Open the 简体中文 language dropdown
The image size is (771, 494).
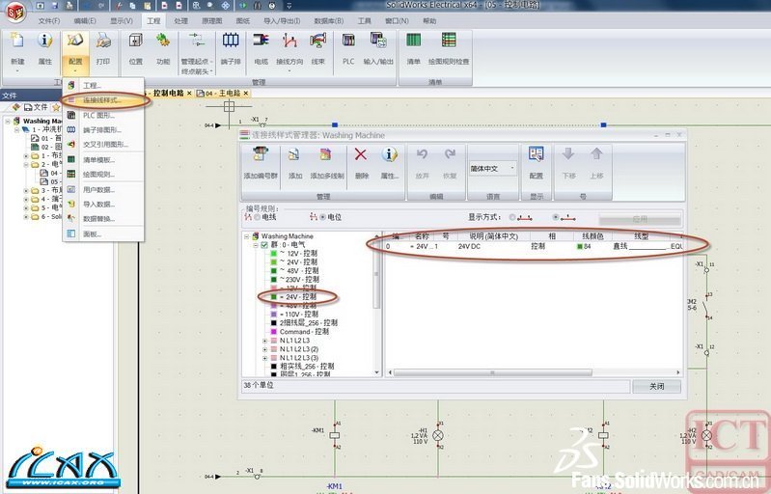(492, 168)
